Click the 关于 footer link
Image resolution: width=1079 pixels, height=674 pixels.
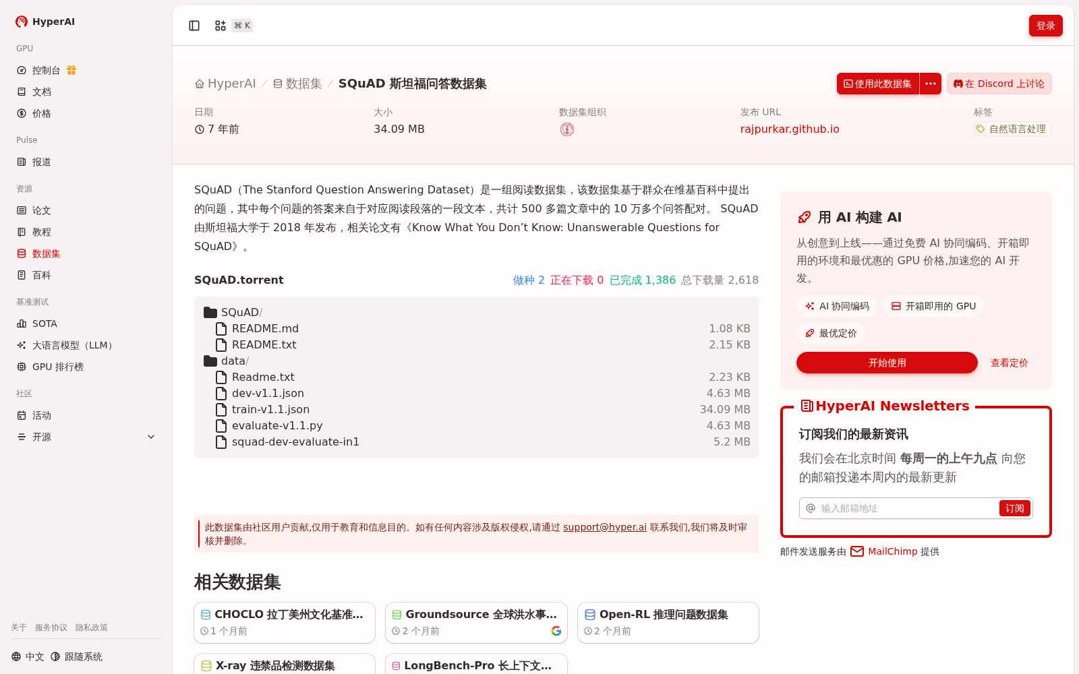[19, 627]
